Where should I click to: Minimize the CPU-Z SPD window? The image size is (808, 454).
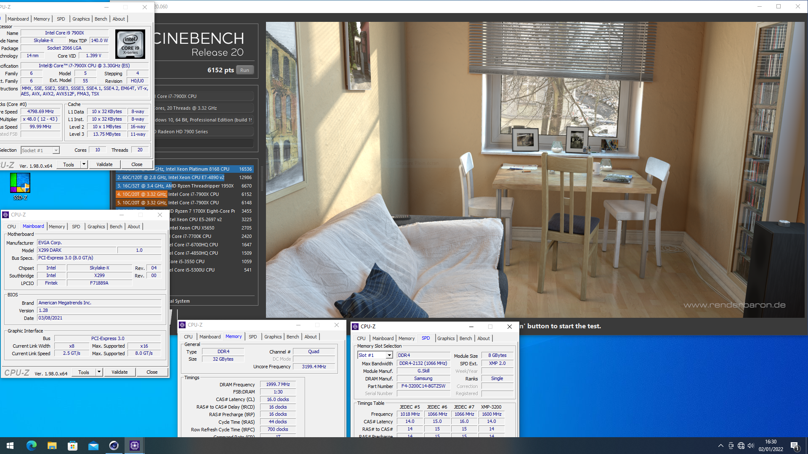coord(471,327)
